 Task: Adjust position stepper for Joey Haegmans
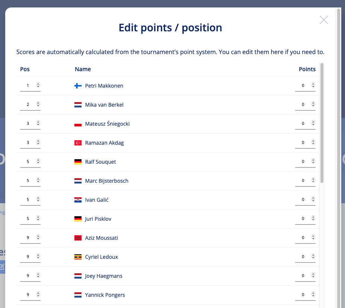tap(38, 275)
